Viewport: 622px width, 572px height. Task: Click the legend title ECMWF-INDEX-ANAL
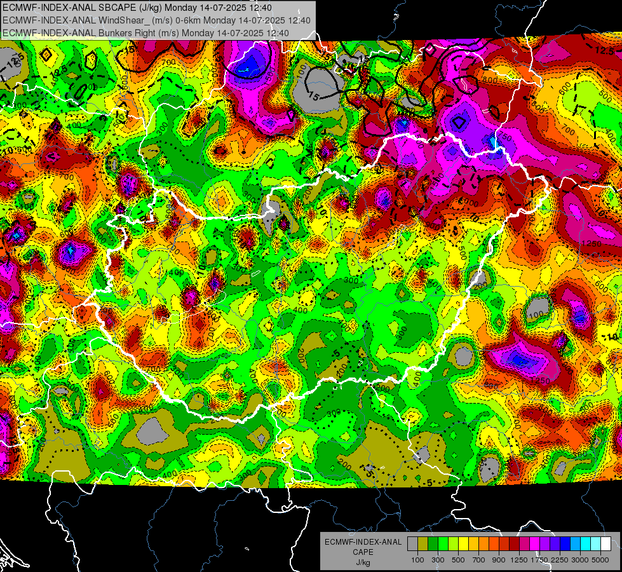coord(363,542)
